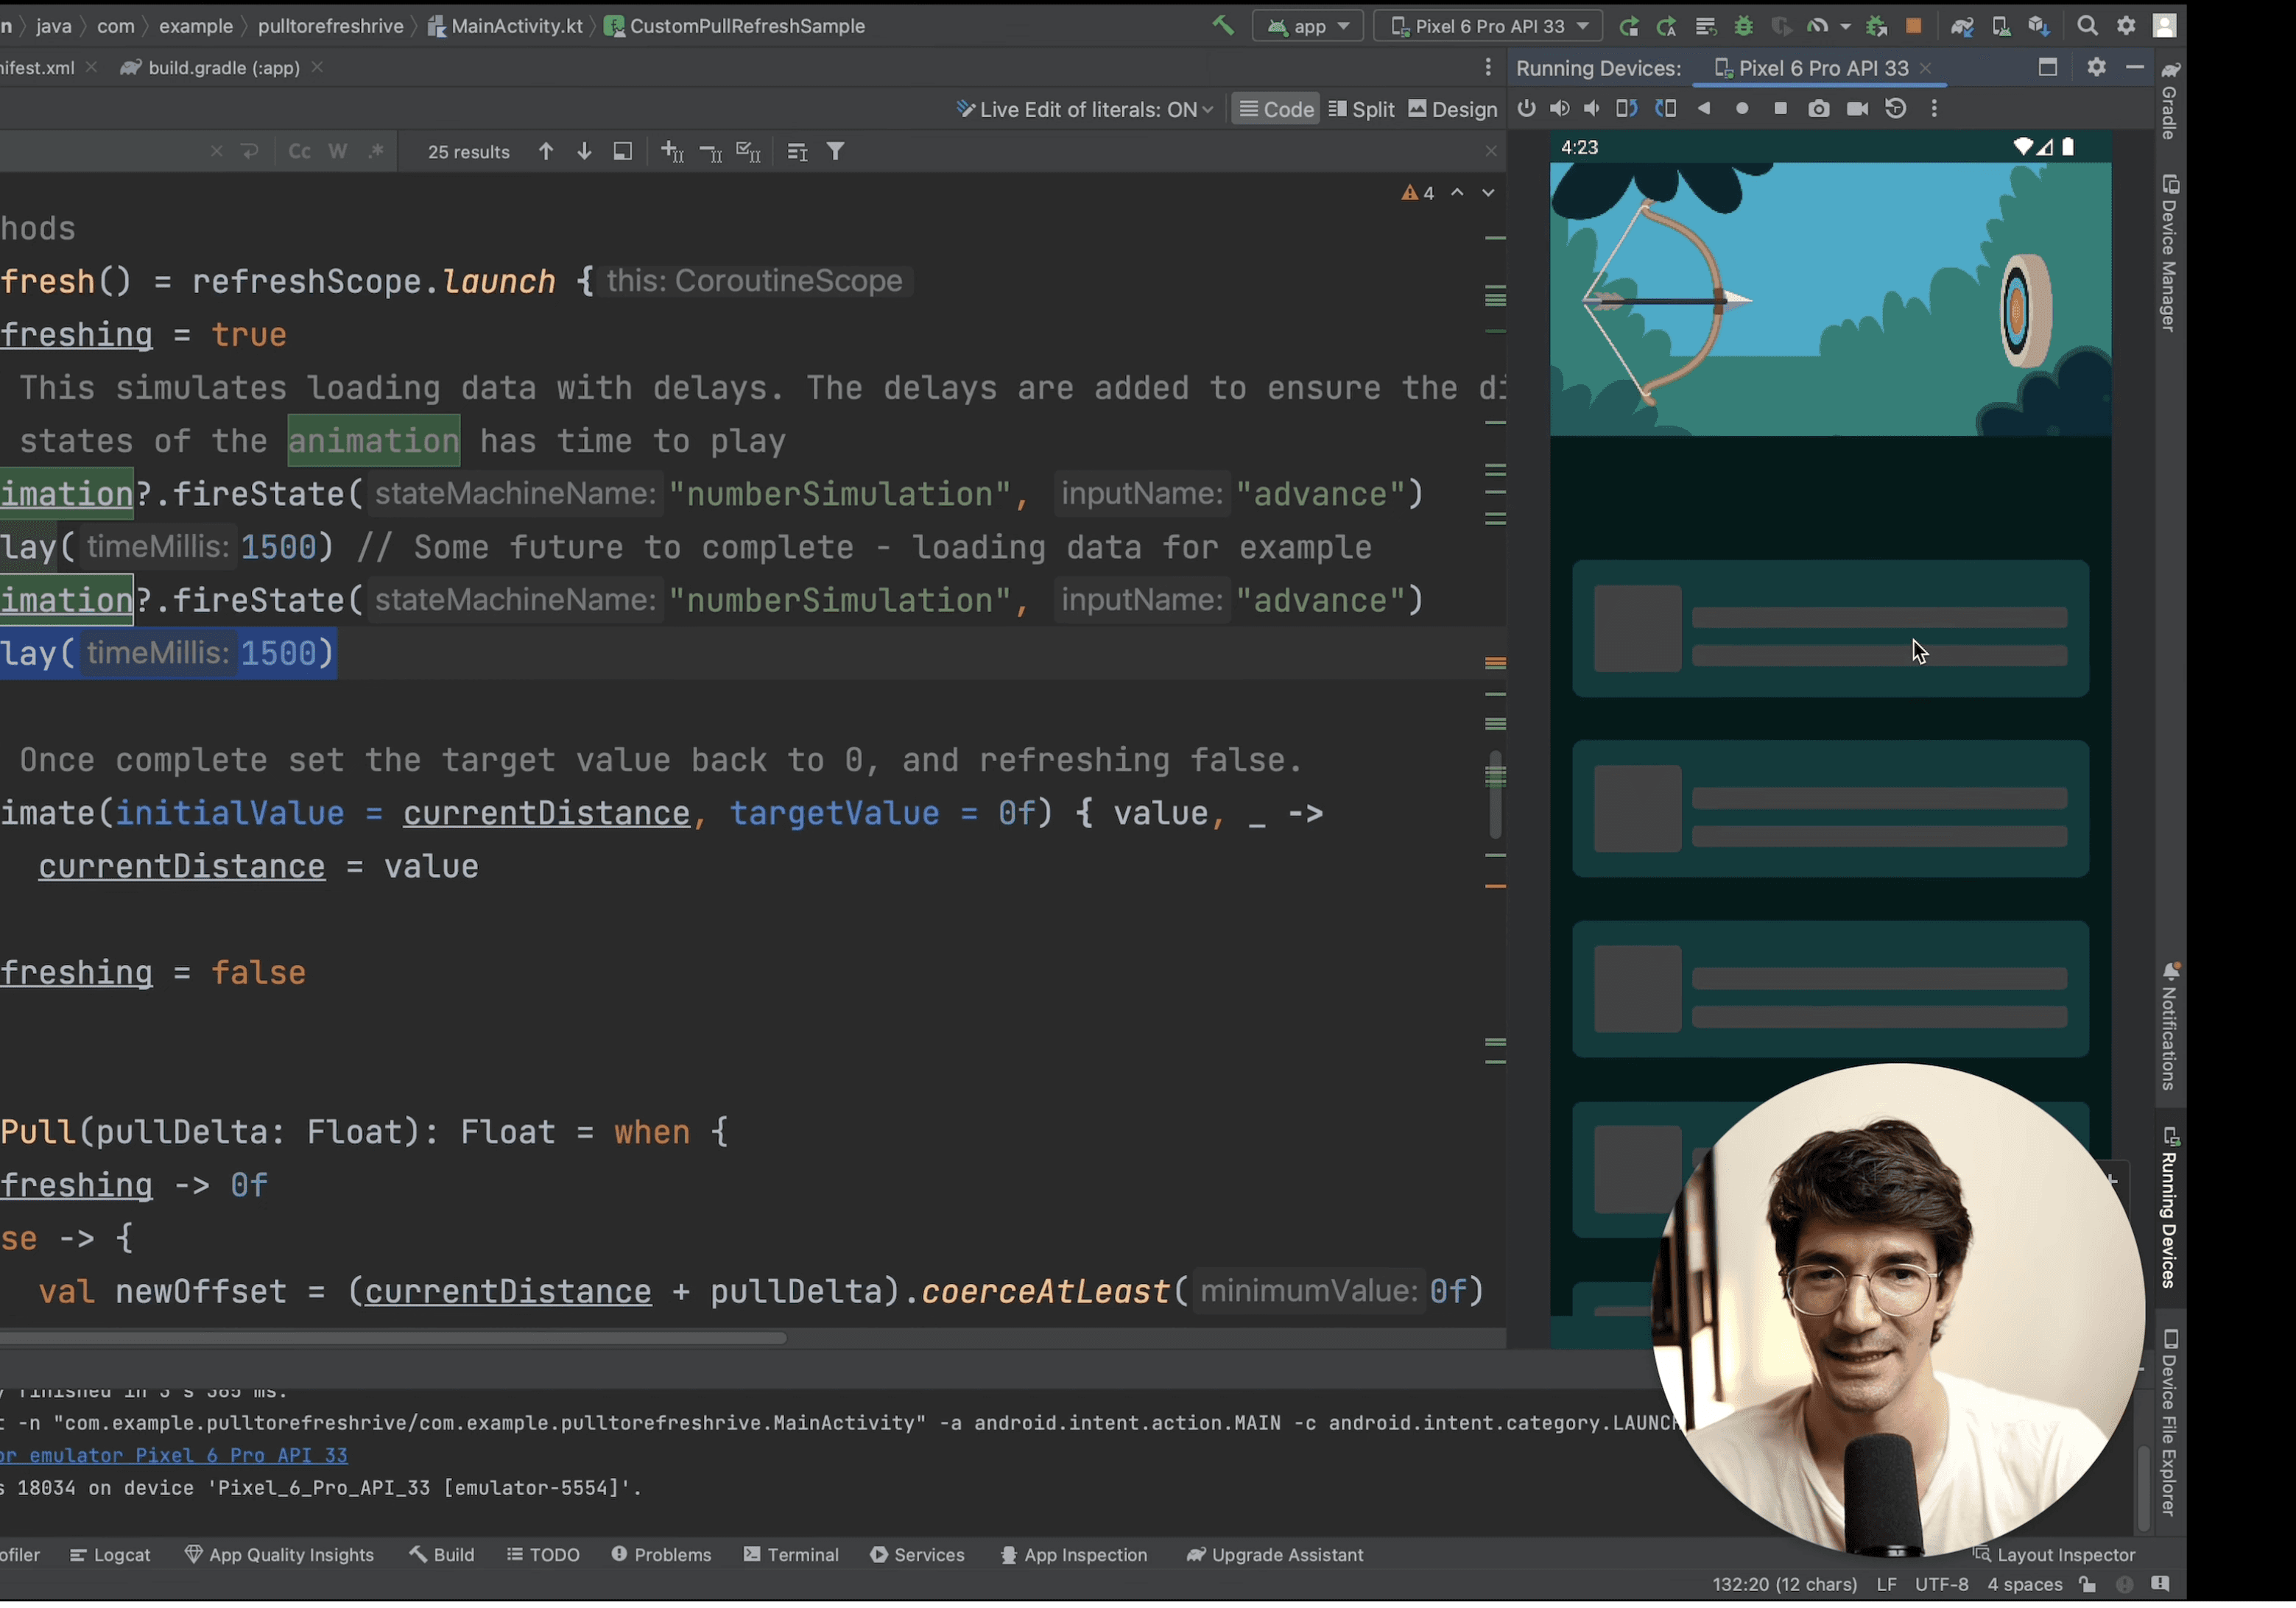Screen dimensions: 2296x1608
Task: Click Select All Occurrences icon
Action: click(748, 152)
